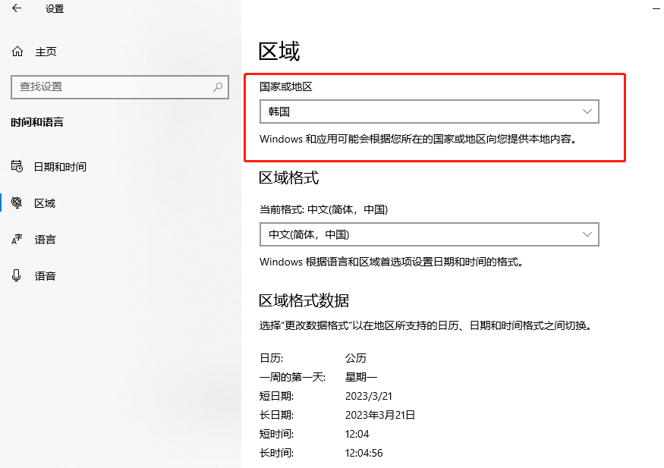
Task: Open the 语言 settings page
Action: pyautogui.click(x=45, y=240)
